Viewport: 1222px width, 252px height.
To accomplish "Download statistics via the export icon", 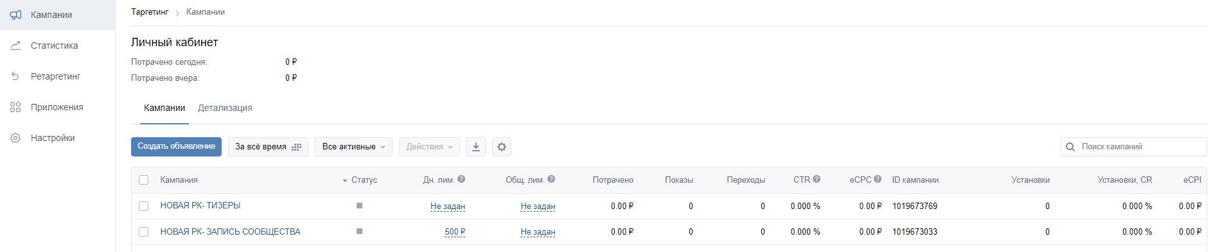I will coord(476,147).
